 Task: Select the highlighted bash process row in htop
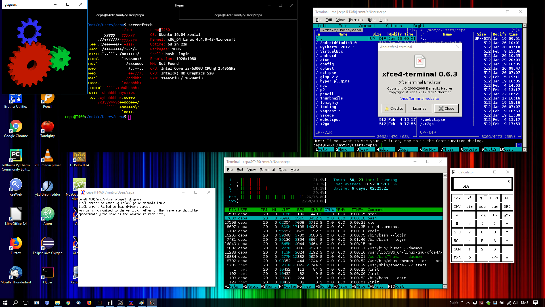[312, 218]
